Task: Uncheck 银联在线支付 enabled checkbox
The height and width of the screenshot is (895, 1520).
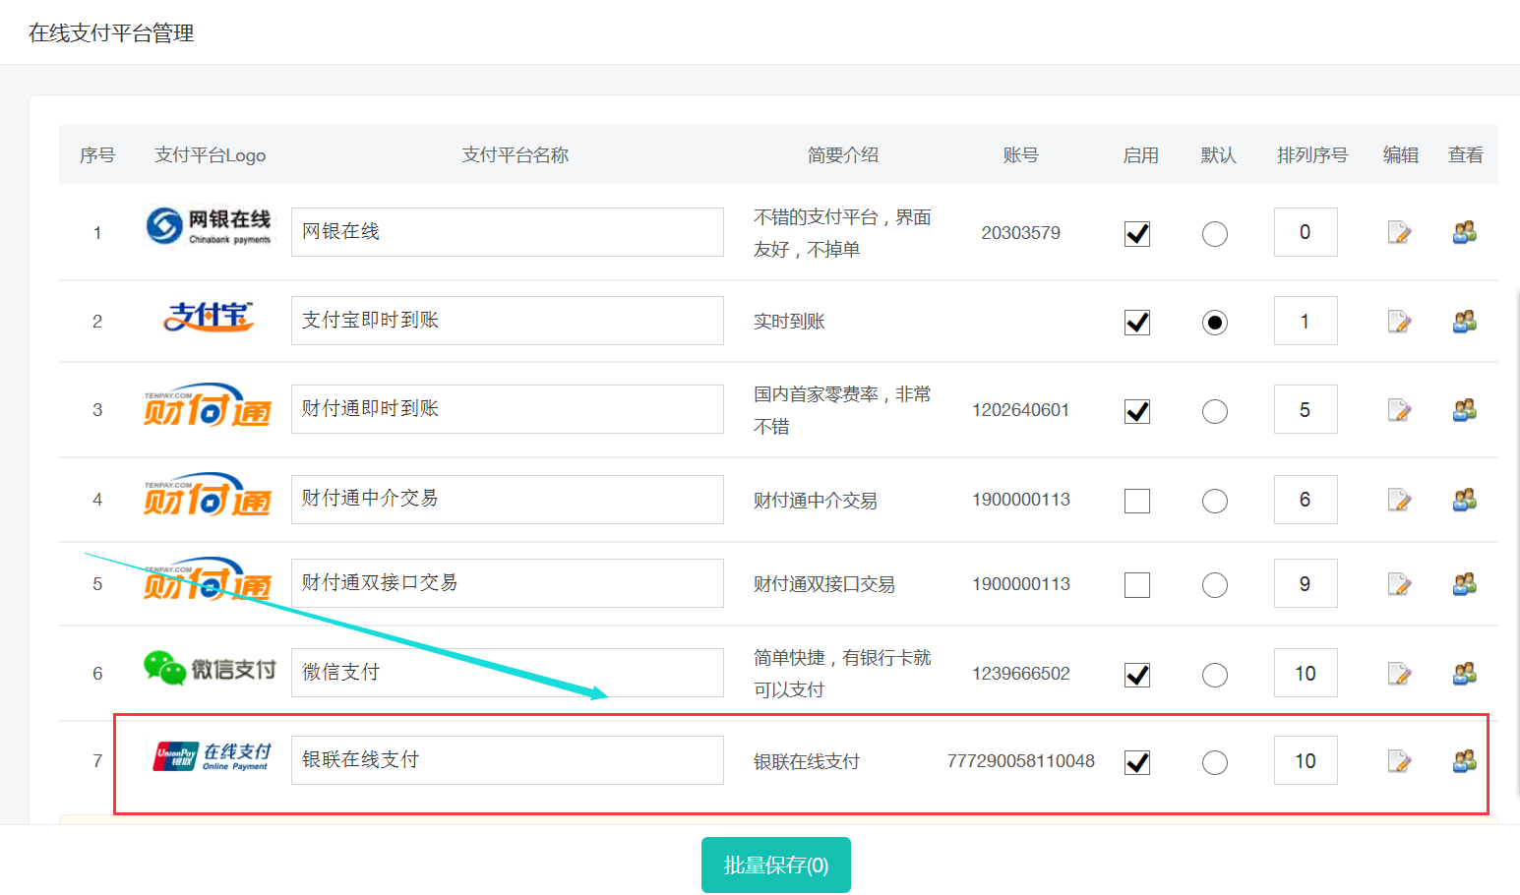Action: [x=1137, y=762]
